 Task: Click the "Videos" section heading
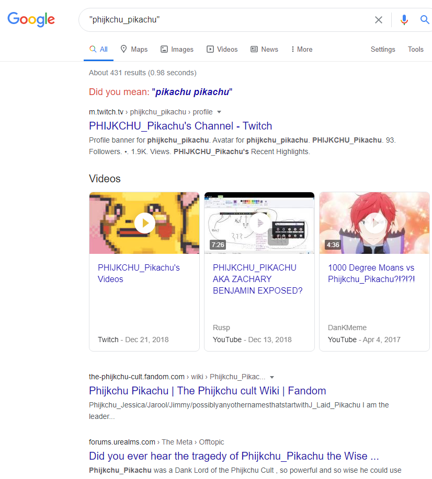pyautogui.click(x=105, y=179)
